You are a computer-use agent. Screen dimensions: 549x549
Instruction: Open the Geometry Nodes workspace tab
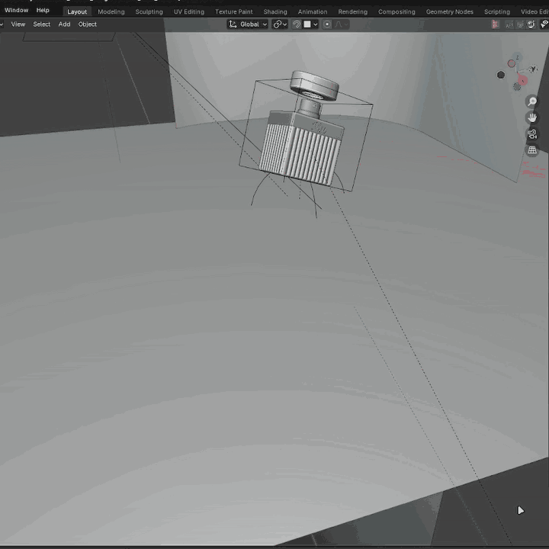[449, 11]
